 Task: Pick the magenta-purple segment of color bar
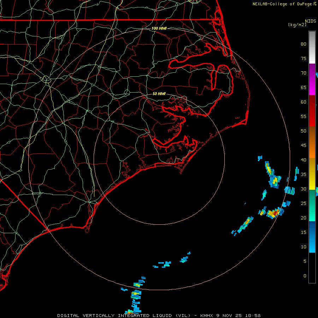(312, 79)
